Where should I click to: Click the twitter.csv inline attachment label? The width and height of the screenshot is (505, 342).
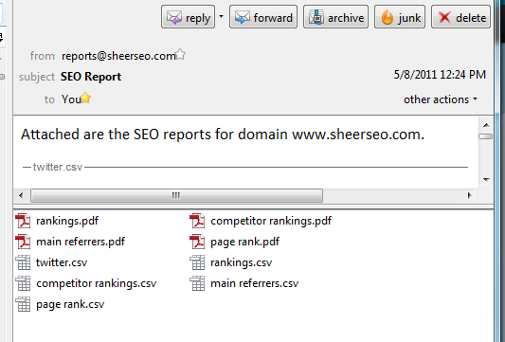58,167
